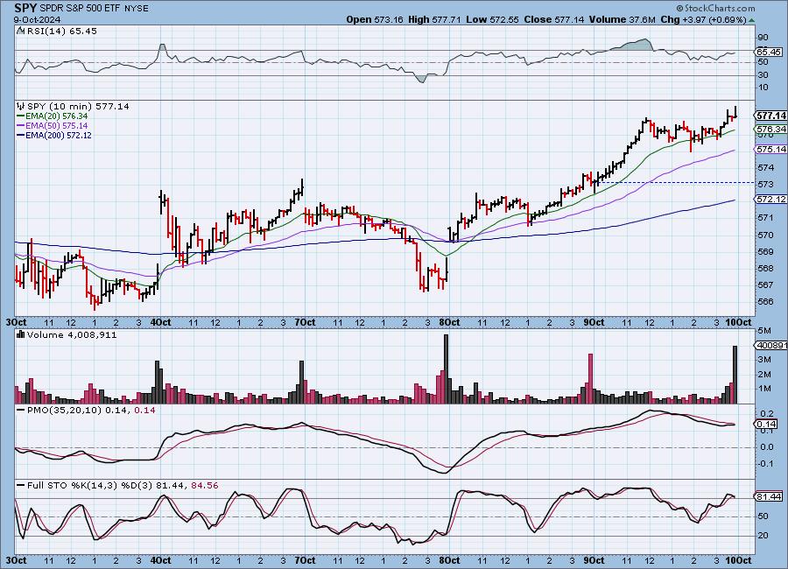Screen dimensions: 788x569
Task: Click the 5M volume axis label
Action: coord(763,330)
